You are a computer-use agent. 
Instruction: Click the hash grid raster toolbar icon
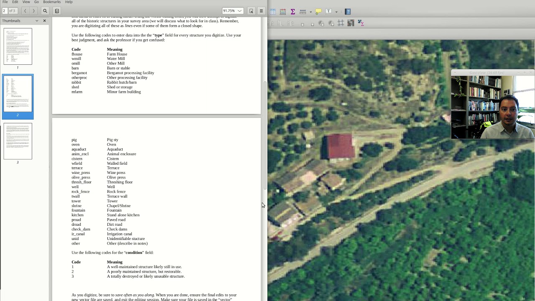pos(341,23)
